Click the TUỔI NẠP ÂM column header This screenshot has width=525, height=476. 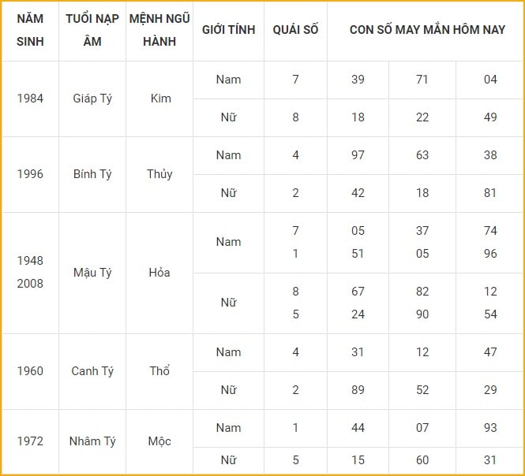(92, 30)
